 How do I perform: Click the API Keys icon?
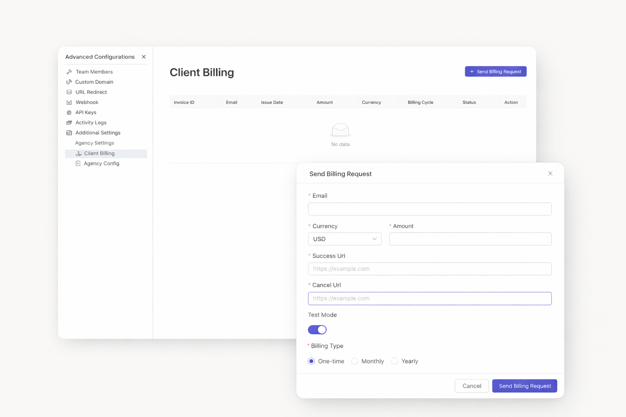[x=69, y=112]
